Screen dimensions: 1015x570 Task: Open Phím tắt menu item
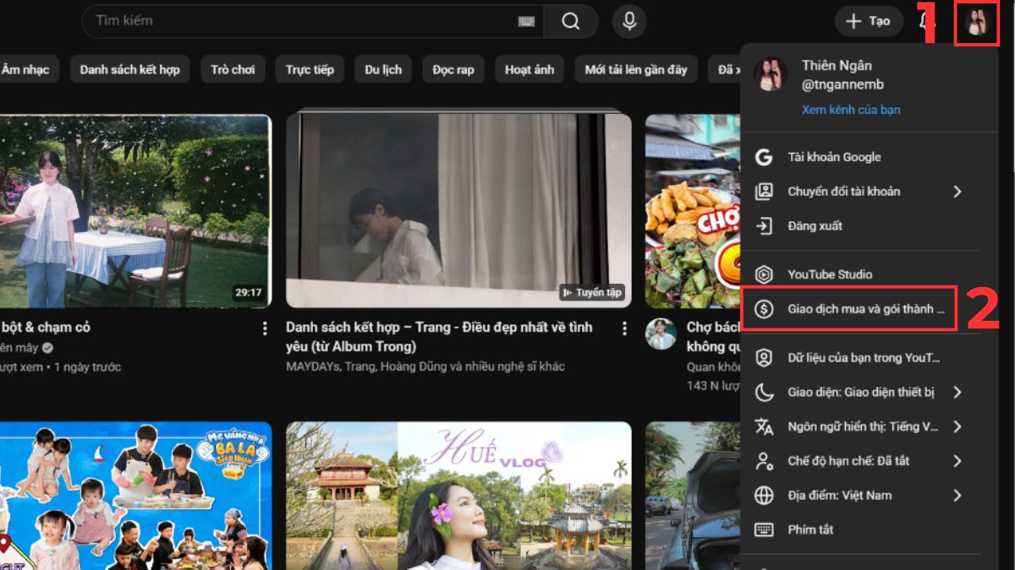pos(861,529)
